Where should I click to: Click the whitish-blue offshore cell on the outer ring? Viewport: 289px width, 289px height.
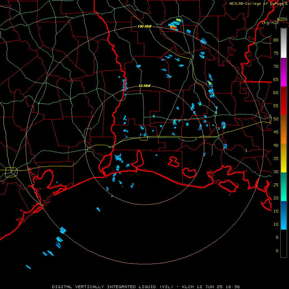pyautogui.click(x=63, y=230)
